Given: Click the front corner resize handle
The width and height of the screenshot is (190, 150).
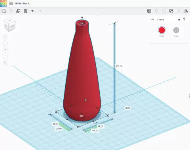Looking at the screenshot, I should (78, 127).
